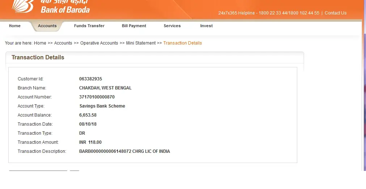The height and width of the screenshot is (189, 366).
Task: Click the Customer Id label
Action: (x=31, y=79)
